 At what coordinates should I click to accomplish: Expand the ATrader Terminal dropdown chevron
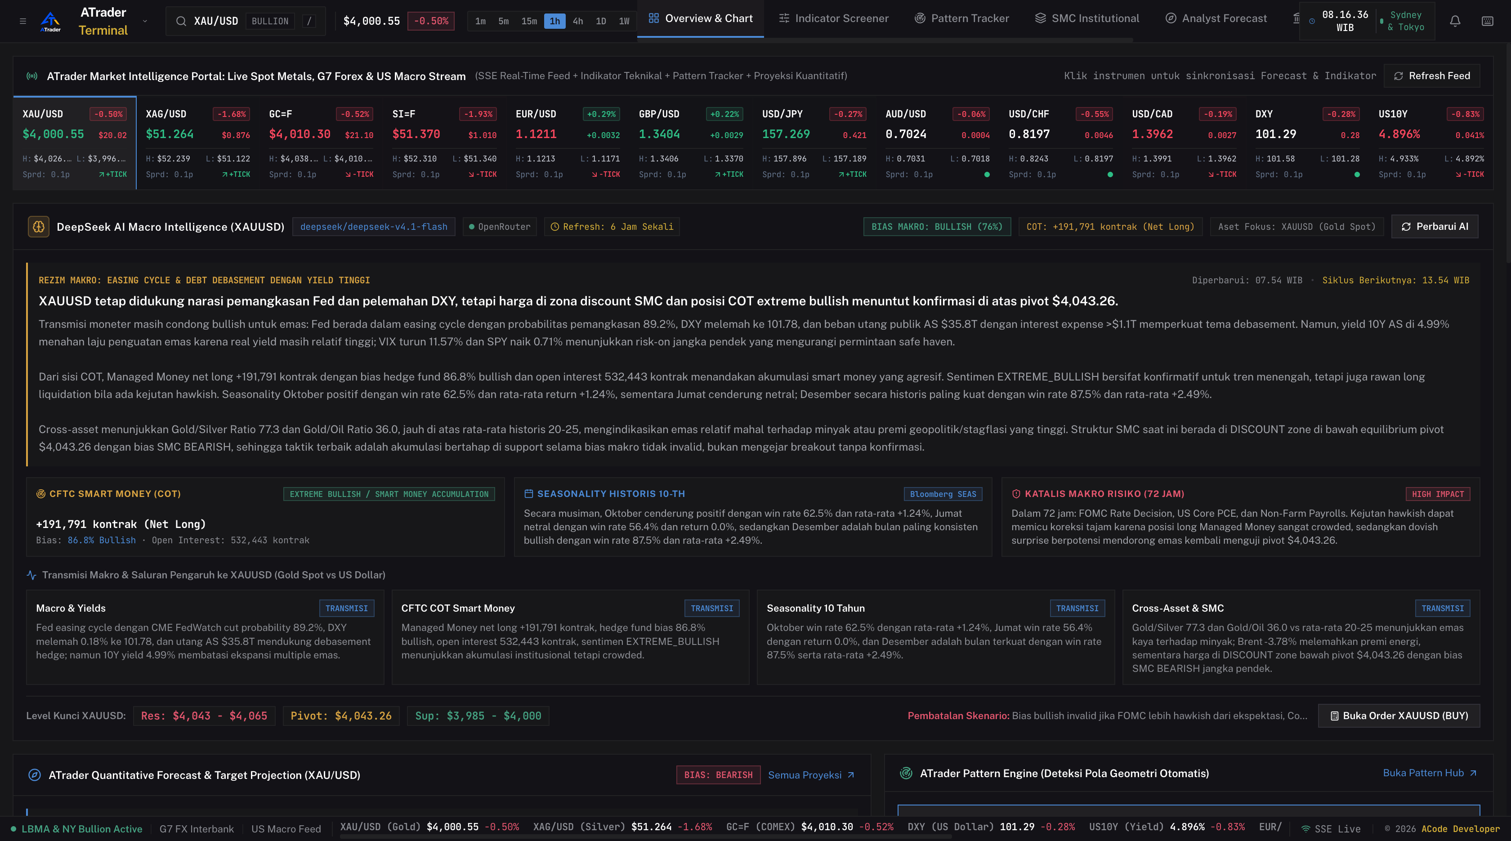click(145, 21)
